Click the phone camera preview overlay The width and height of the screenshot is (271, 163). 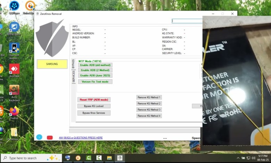[x=237, y=81]
